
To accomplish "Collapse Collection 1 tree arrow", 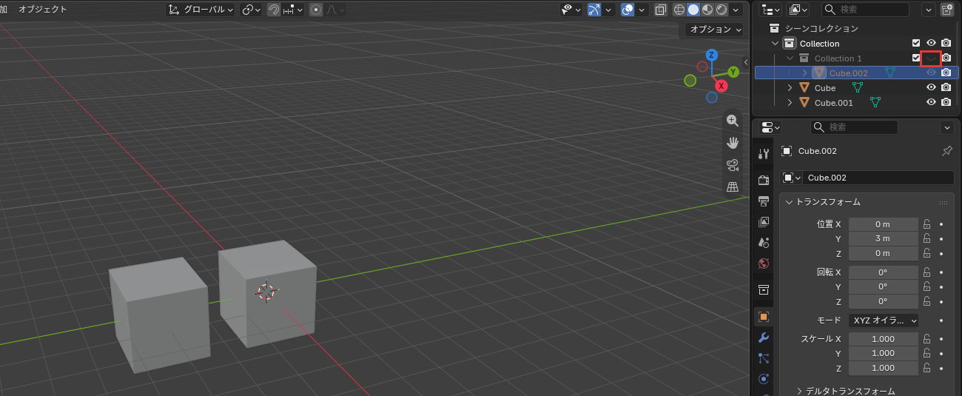I will tap(790, 58).
